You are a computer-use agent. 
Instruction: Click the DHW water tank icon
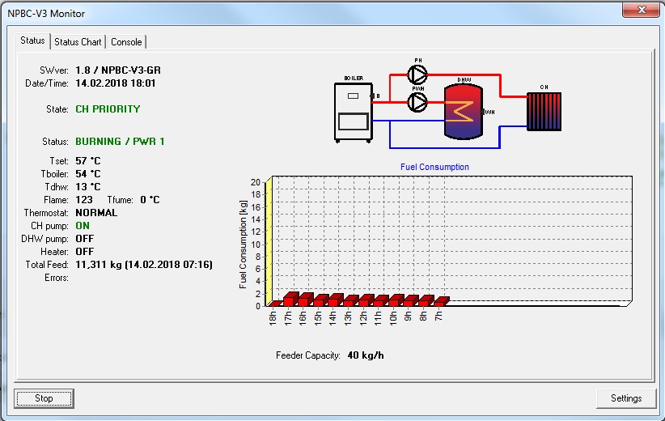tap(463, 109)
